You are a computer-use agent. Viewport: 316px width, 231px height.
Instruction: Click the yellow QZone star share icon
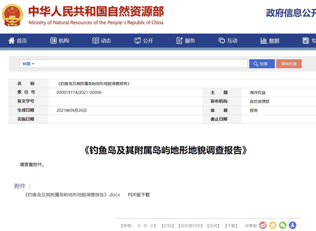coord(273,225)
